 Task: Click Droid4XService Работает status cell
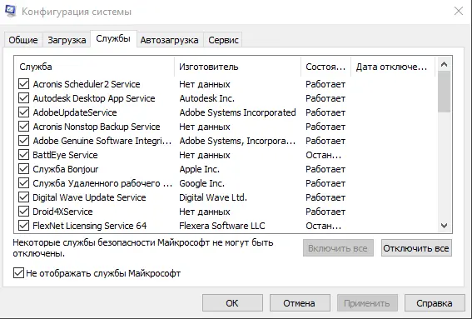[325, 212]
